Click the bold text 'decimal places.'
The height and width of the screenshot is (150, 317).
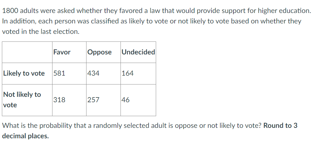point(25,136)
